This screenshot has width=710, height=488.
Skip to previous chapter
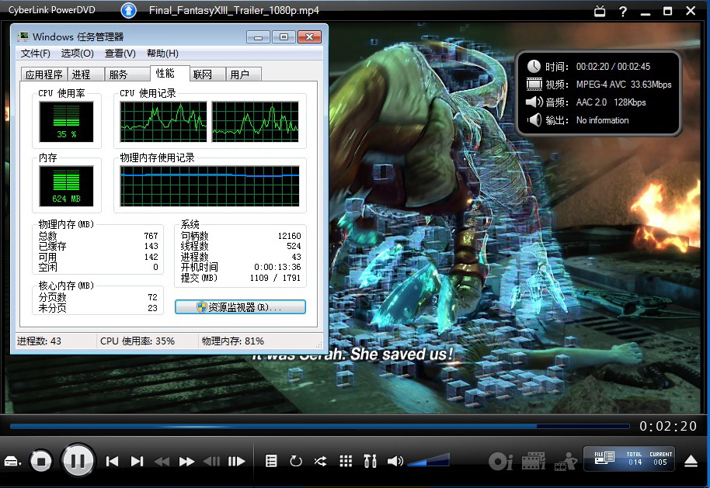click(112, 462)
